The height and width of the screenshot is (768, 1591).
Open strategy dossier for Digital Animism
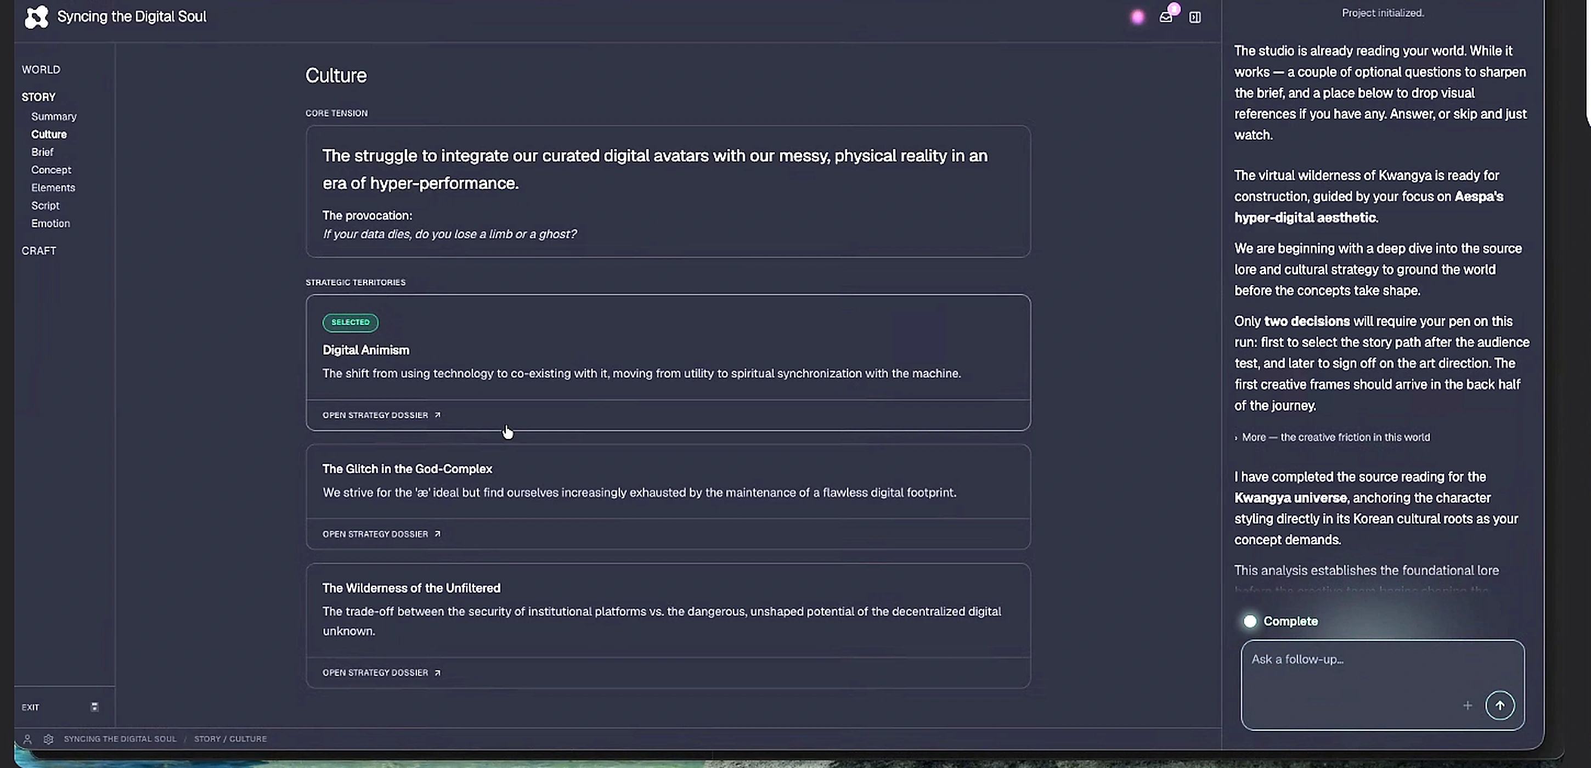click(x=381, y=415)
